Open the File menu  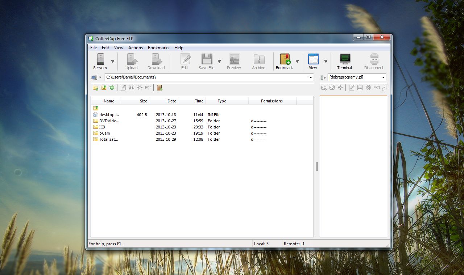pyautogui.click(x=94, y=48)
